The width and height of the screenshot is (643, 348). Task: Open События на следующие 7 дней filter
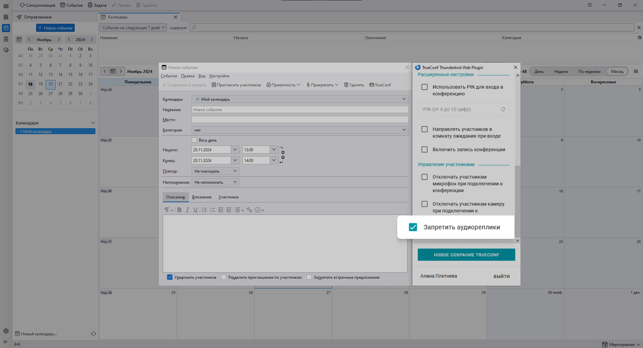[x=133, y=27]
